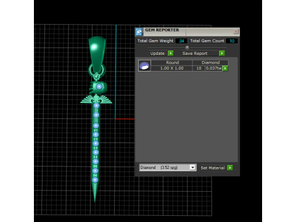Click the round gem thumbnail in report row
The height and width of the screenshot is (222, 296).
[144, 65]
